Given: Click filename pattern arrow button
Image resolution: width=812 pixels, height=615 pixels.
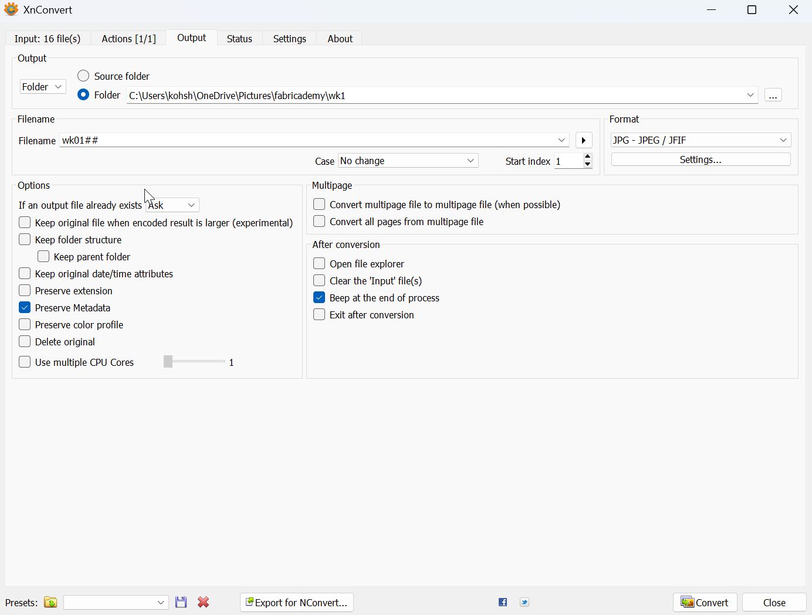Looking at the screenshot, I should pyautogui.click(x=583, y=140).
